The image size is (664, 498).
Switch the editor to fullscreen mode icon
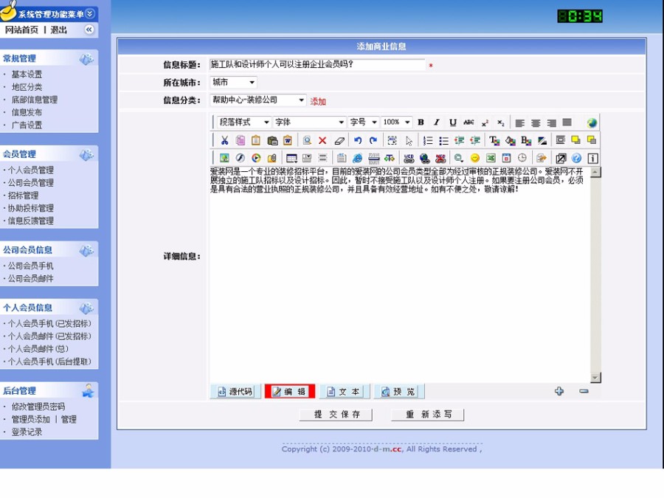[560, 157]
